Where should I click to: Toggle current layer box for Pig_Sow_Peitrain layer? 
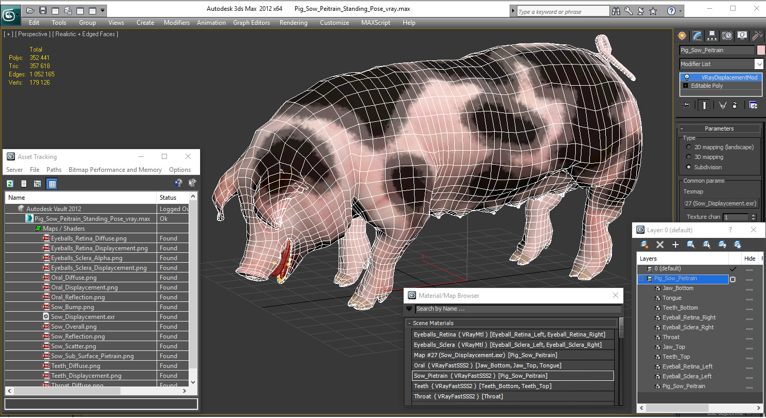pos(732,279)
